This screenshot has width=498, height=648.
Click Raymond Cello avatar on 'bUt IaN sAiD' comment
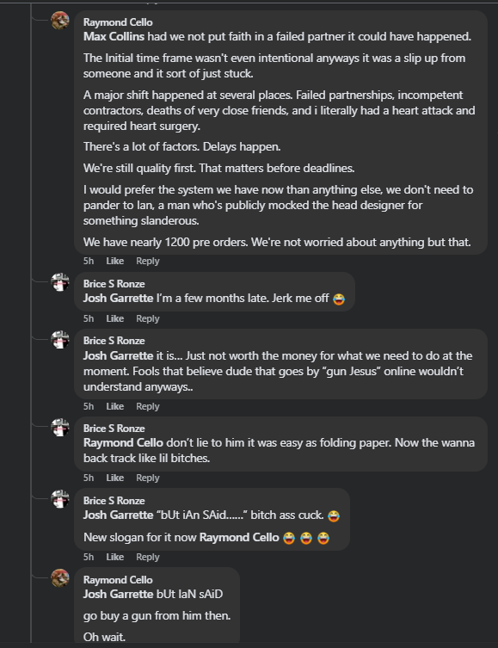tap(60, 577)
